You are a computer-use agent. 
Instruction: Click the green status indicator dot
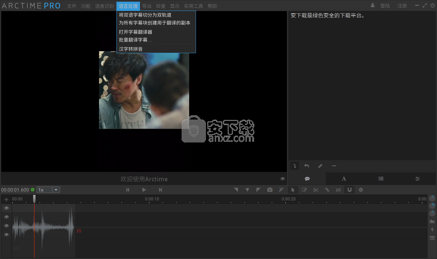point(33,190)
